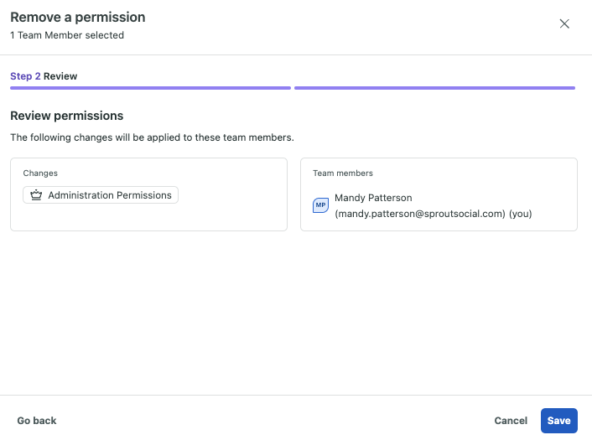Click the MP avatar badge

point(320,205)
